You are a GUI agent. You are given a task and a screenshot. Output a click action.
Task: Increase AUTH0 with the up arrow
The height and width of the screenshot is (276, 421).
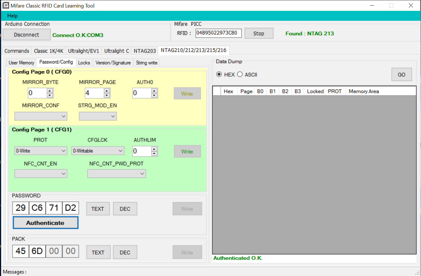pyautogui.click(x=154, y=91)
